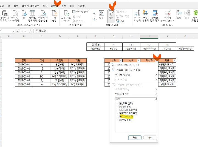Viewport: 198px width, 147px height.
Task: Select column header I
Action: (x=149, y=36)
